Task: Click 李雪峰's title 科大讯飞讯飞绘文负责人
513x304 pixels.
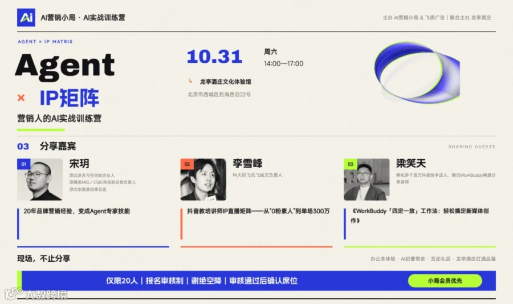Action: click(x=258, y=175)
